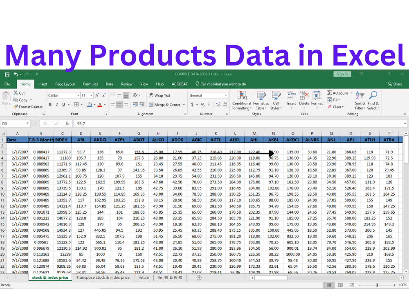
Task: Expand the formula bar
Action: point(405,124)
